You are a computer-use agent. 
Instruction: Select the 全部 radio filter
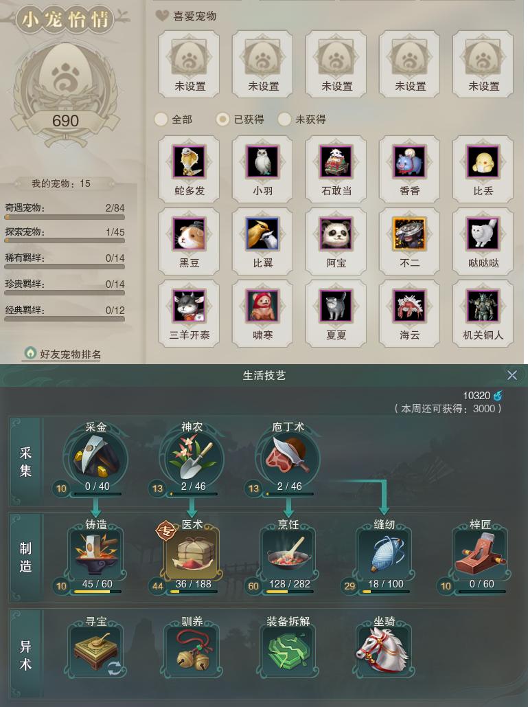tap(161, 119)
